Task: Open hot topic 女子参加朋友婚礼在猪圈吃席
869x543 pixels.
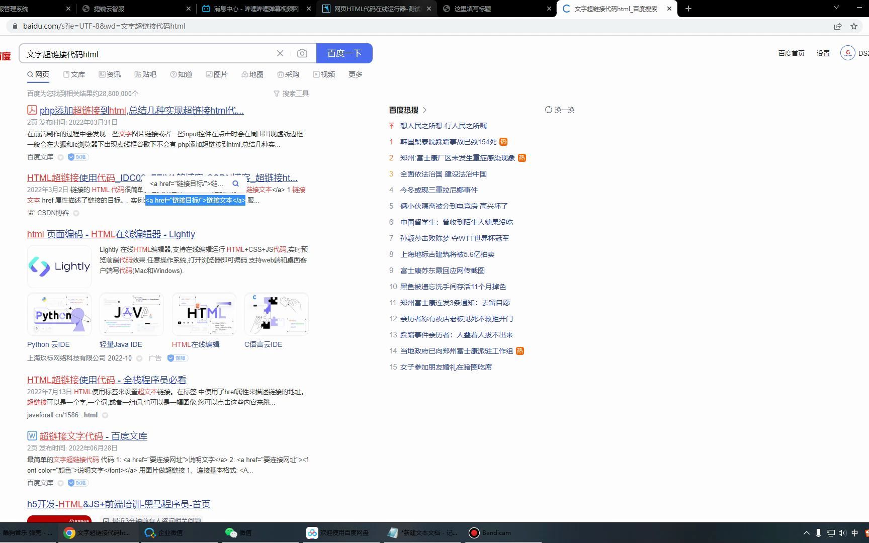Action: click(446, 367)
